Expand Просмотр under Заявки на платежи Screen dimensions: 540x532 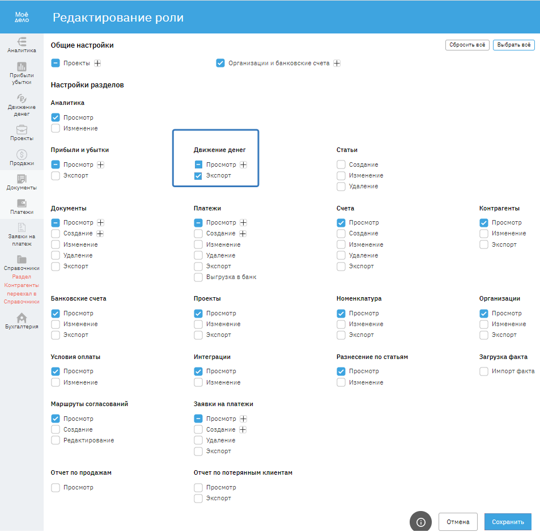click(x=244, y=419)
